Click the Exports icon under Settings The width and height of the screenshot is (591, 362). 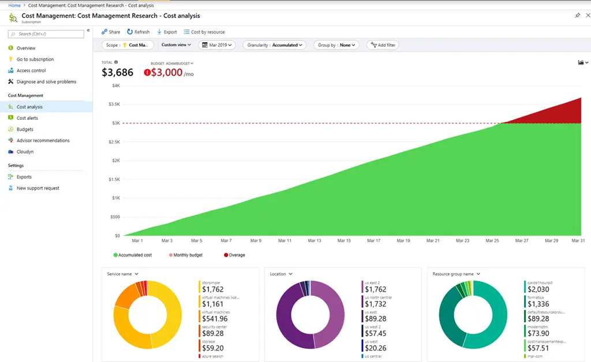click(10, 176)
